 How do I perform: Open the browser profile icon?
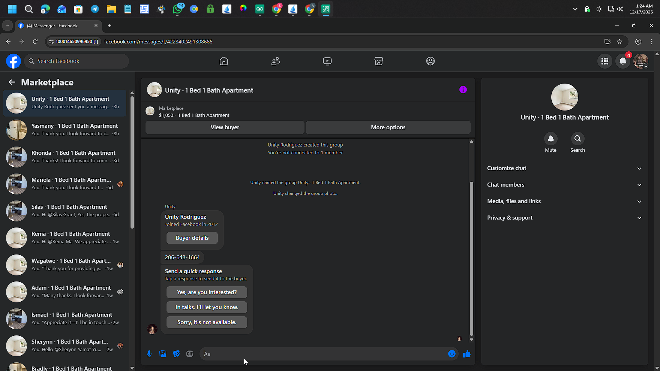[x=638, y=42]
